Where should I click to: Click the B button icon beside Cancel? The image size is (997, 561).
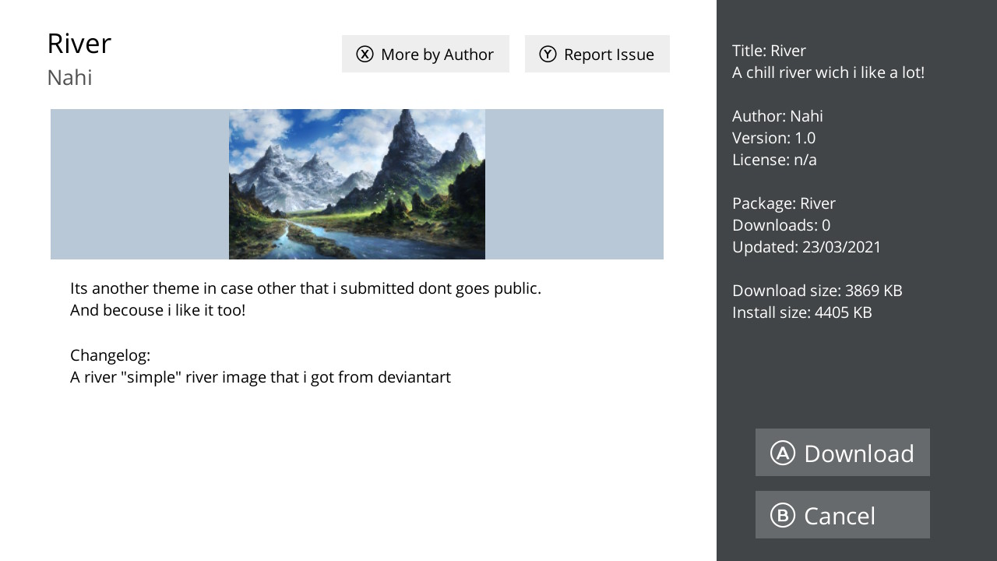click(x=783, y=515)
